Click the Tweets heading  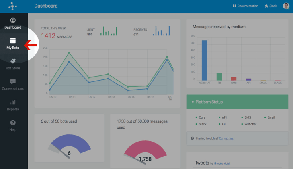(x=202, y=163)
